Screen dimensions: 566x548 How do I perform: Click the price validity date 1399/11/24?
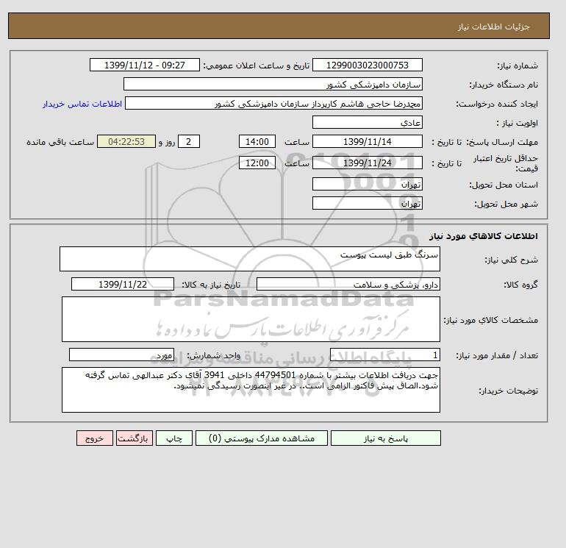tap(367, 163)
